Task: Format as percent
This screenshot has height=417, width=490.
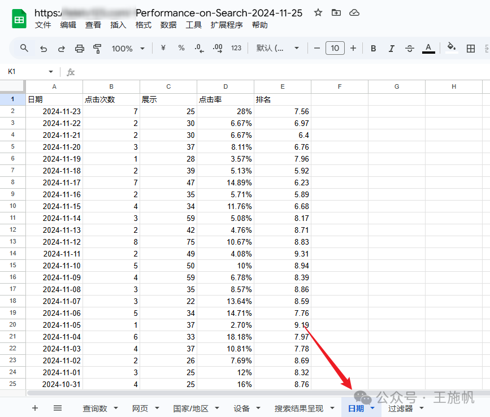Action: pos(181,48)
